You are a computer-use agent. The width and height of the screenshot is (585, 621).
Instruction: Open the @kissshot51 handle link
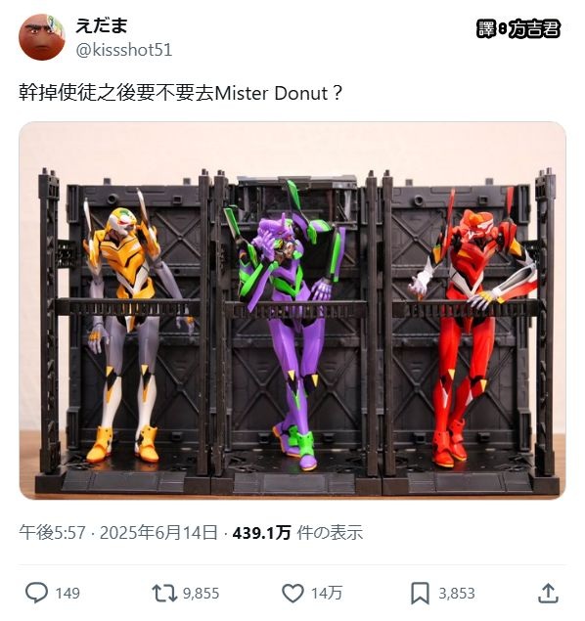tap(123, 50)
